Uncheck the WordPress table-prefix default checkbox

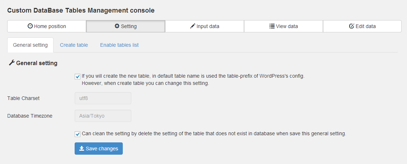point(78,77)
